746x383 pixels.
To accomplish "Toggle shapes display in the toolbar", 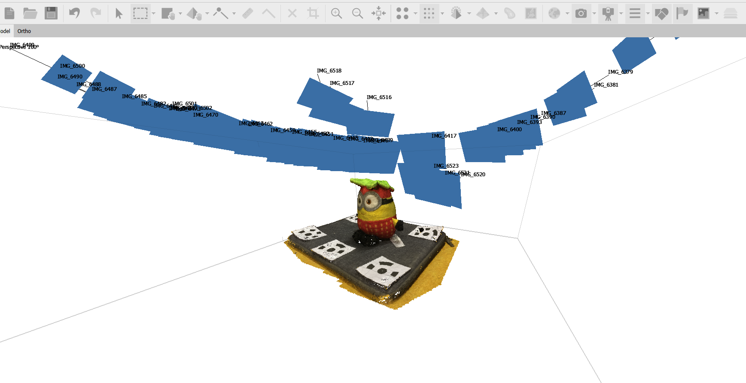I will [661, 13].
